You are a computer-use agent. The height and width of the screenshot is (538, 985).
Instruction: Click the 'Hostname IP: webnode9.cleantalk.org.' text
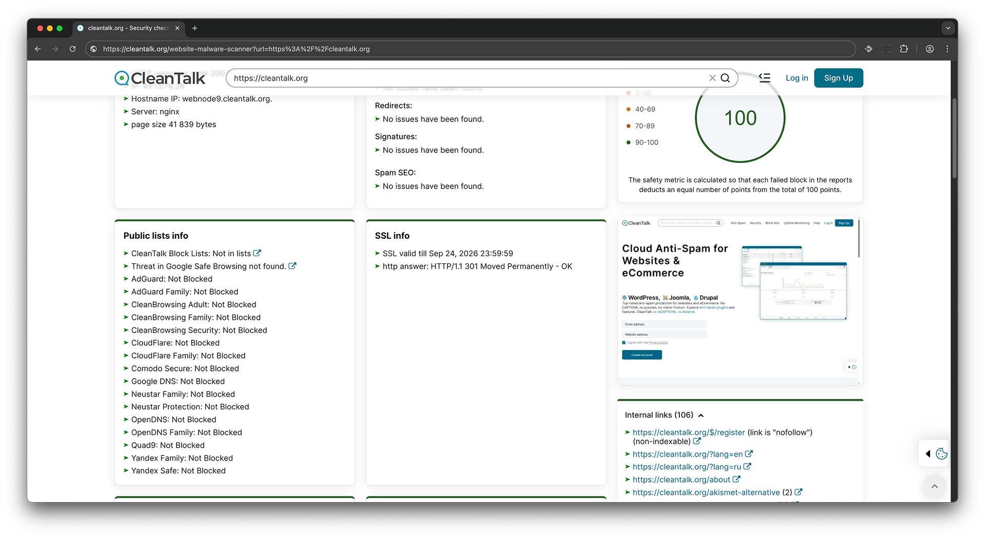[202, 98]
